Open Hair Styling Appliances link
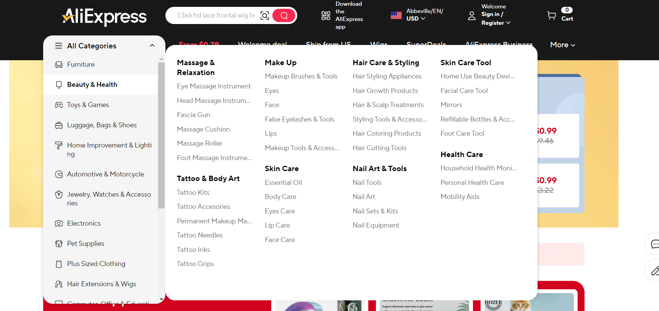 point(387,76)
